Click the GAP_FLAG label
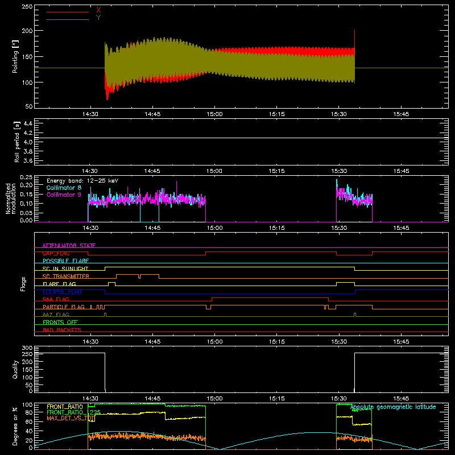The image size is (455, 455). (x=56, y=253)
